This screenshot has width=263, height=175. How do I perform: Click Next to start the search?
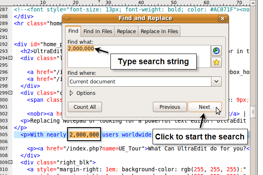point(205,107)
